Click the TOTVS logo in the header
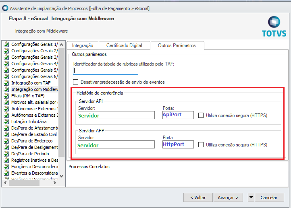Viewport: 291px width, 208px height. point(274,27)
